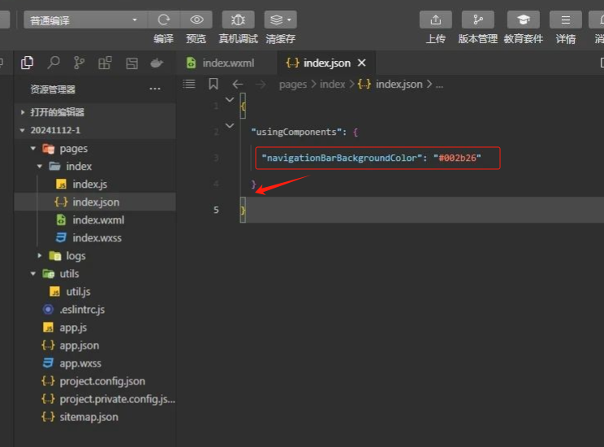Collapse the utils folder
604x447 pixels.
pyautogui.click(x=33, y=273)
